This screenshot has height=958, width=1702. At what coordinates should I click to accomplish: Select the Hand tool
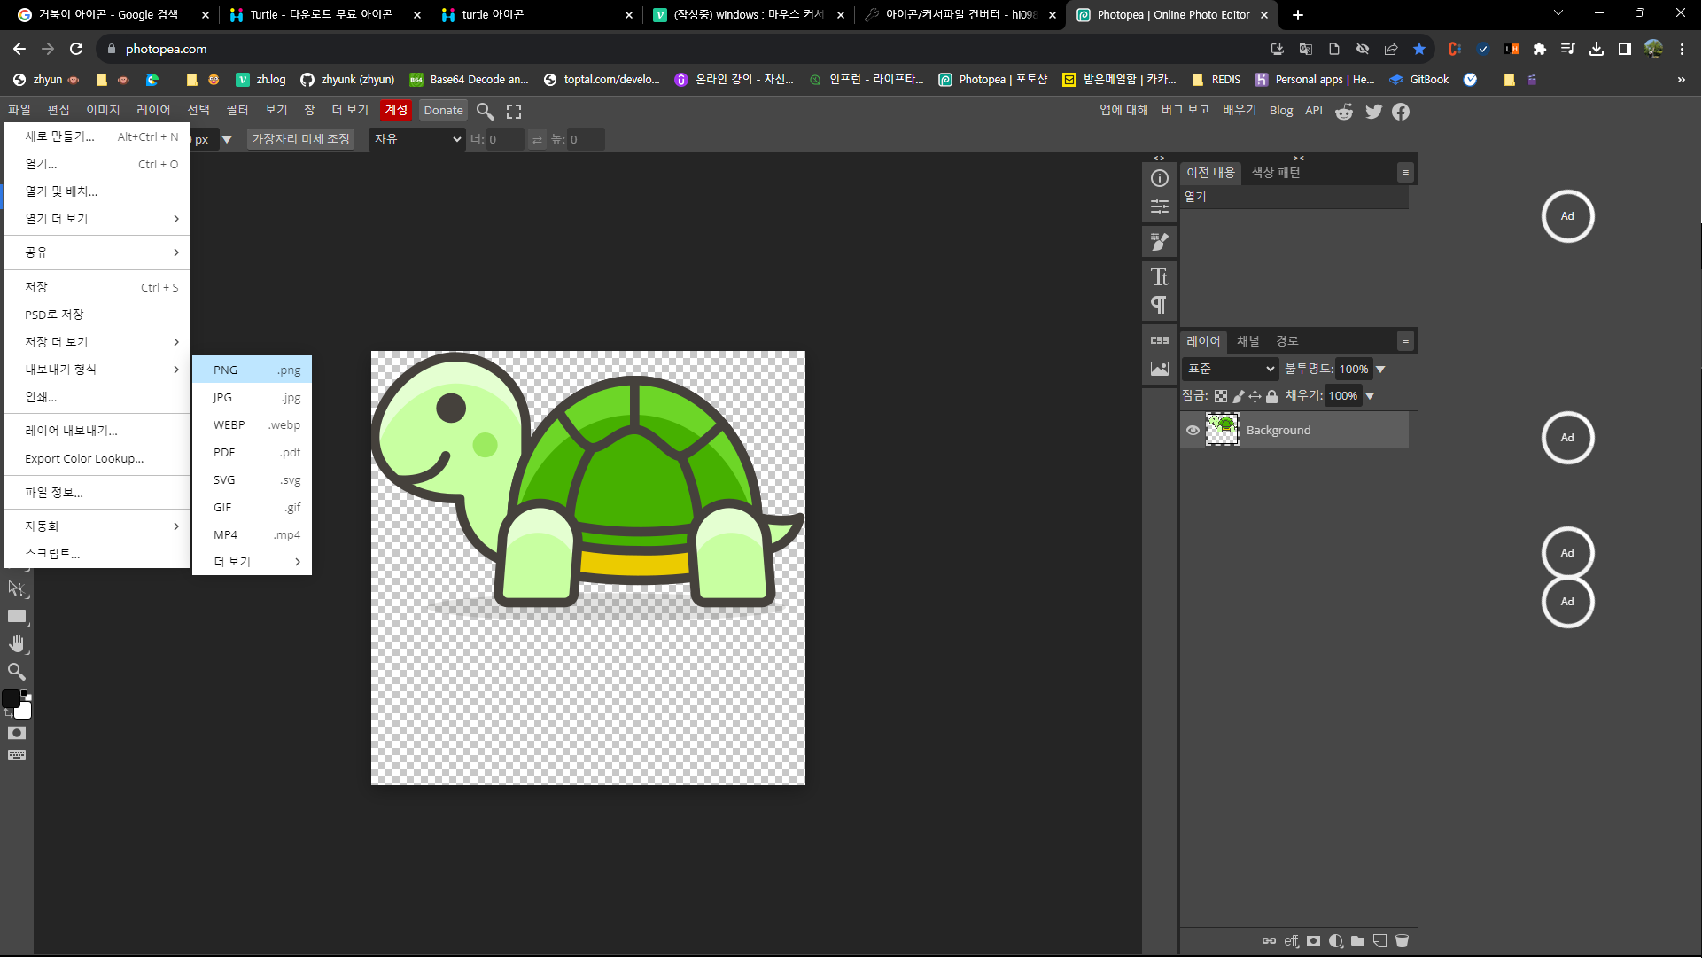(17, 643)
